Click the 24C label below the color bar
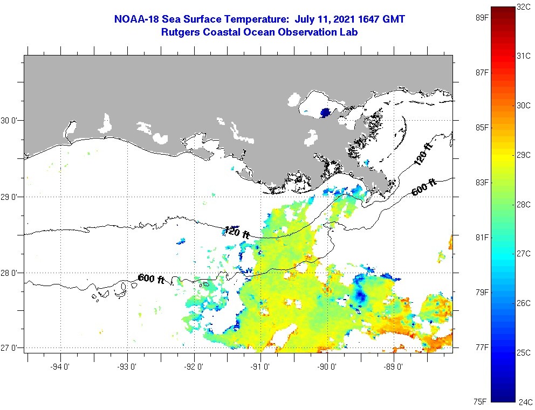The width and height of the screenshot is (535, 410). point(525,402)
